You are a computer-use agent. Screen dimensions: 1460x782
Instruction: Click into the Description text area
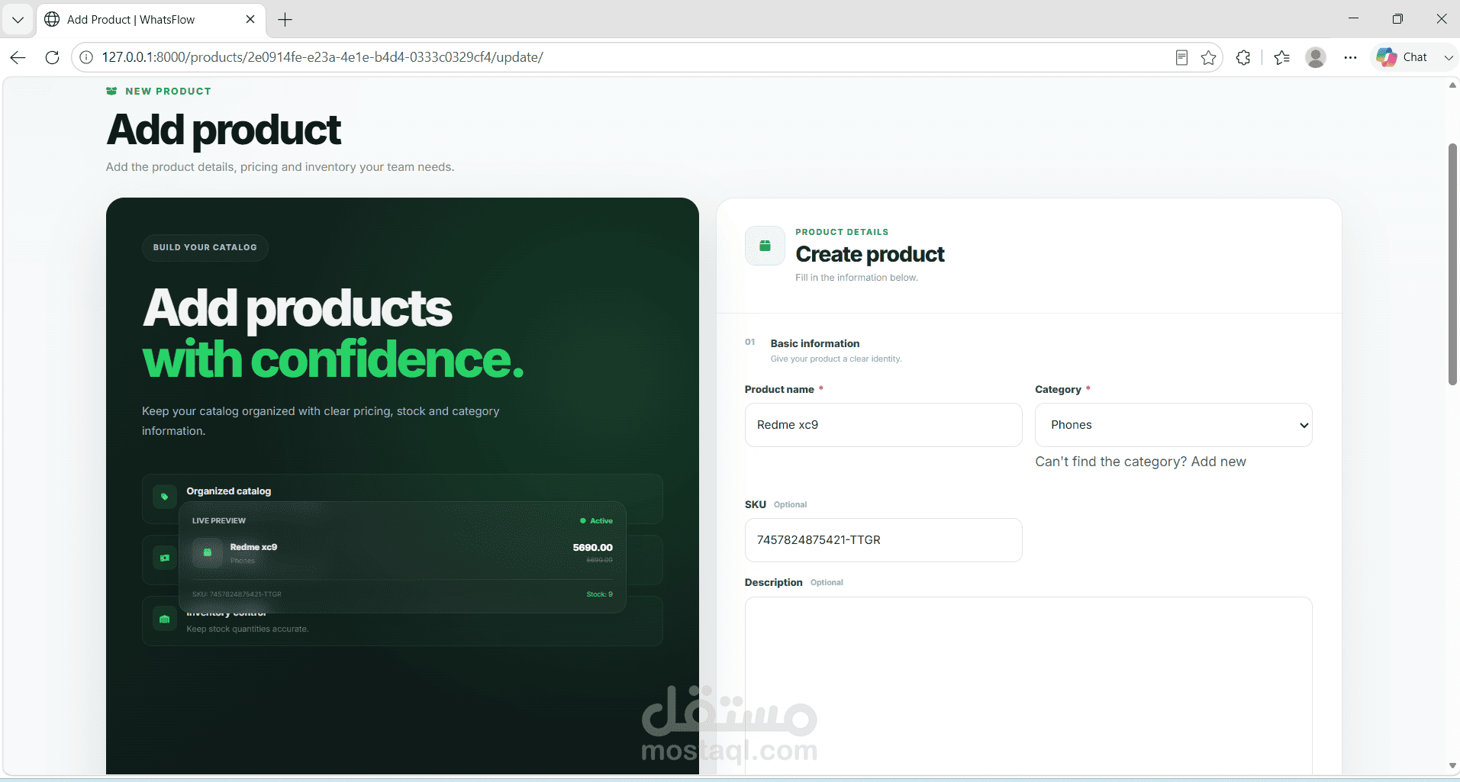[x=1028, y=685]
